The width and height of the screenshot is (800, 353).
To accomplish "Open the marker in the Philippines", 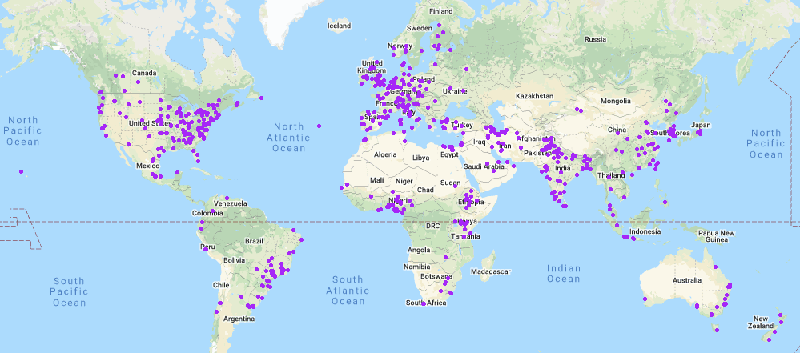I will [x=664, y=202].
